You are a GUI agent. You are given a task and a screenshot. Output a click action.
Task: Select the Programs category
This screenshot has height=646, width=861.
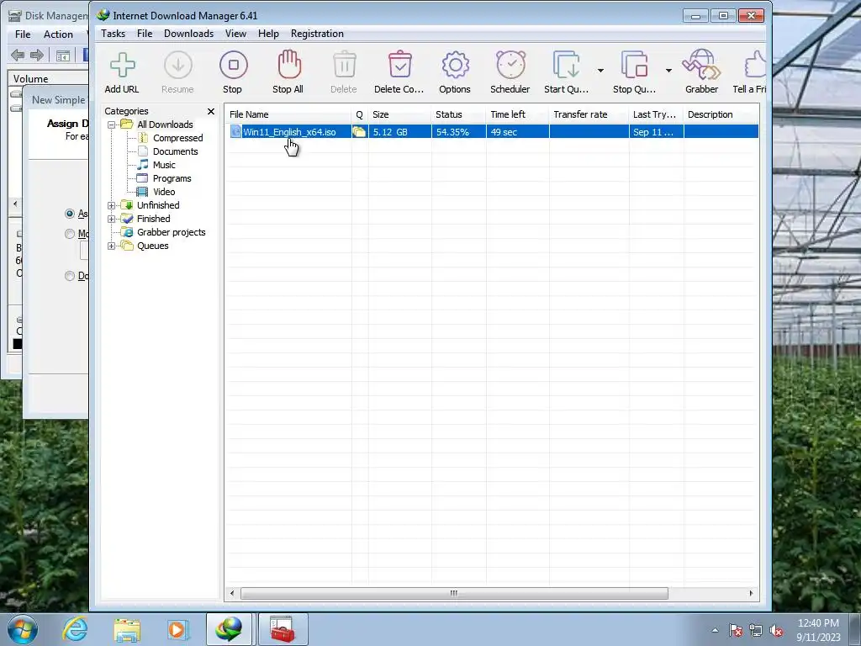pos(172,178)
